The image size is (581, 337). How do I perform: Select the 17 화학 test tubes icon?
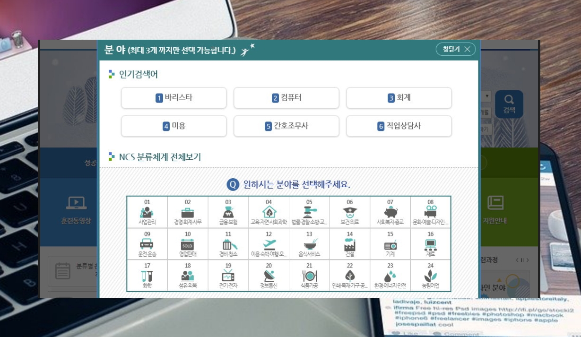(147, 276)
